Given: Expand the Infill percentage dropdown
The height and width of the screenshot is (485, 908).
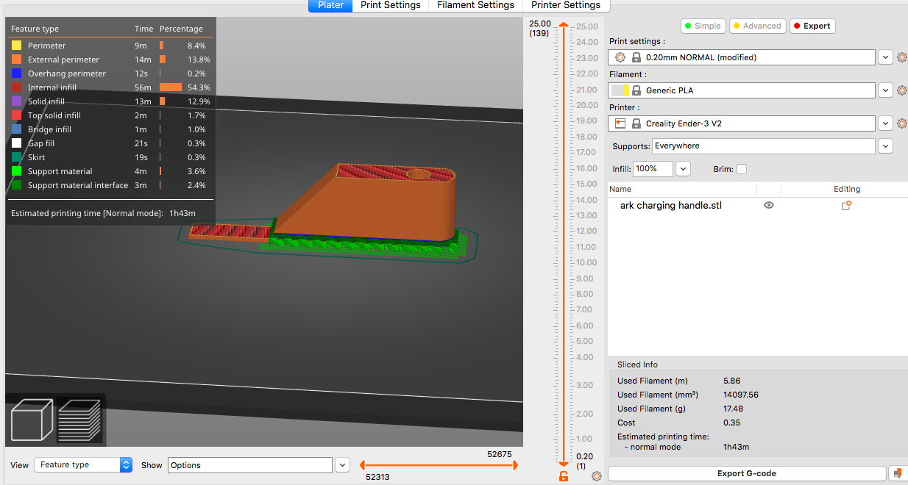Looking at the screenshot, I should tap(682, 168).
